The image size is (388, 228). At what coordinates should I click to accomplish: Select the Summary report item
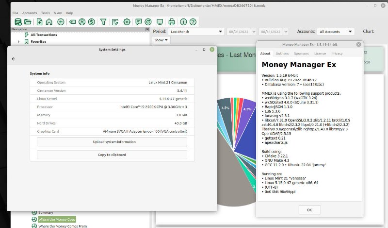(46, 212)
